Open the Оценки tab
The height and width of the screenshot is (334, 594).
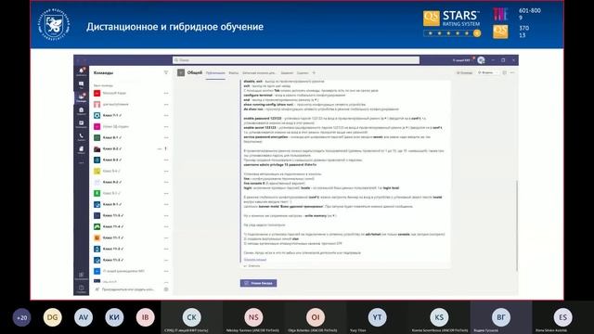(303, 72)
